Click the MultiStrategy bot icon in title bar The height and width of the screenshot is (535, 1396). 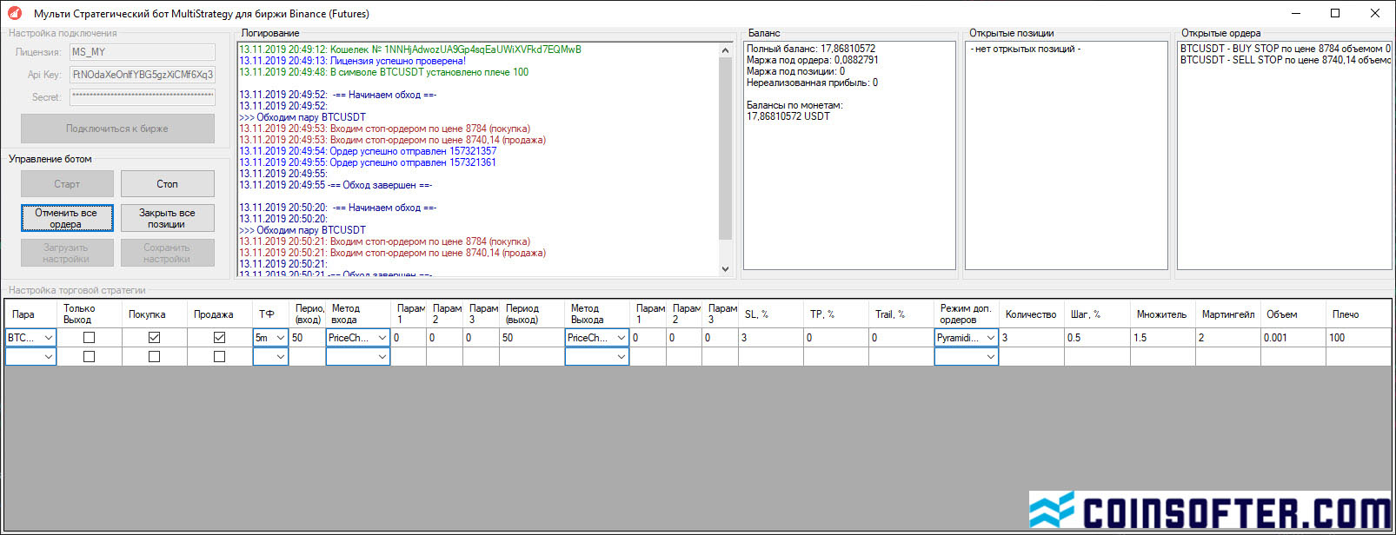coord(14,13)
